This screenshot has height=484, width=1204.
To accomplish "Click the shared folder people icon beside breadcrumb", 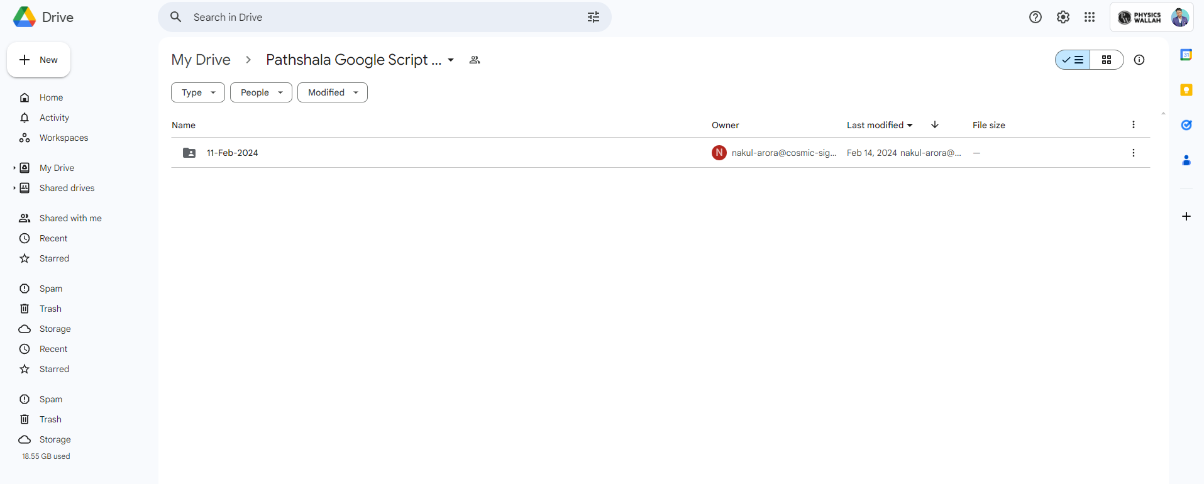I will [475, 60].
